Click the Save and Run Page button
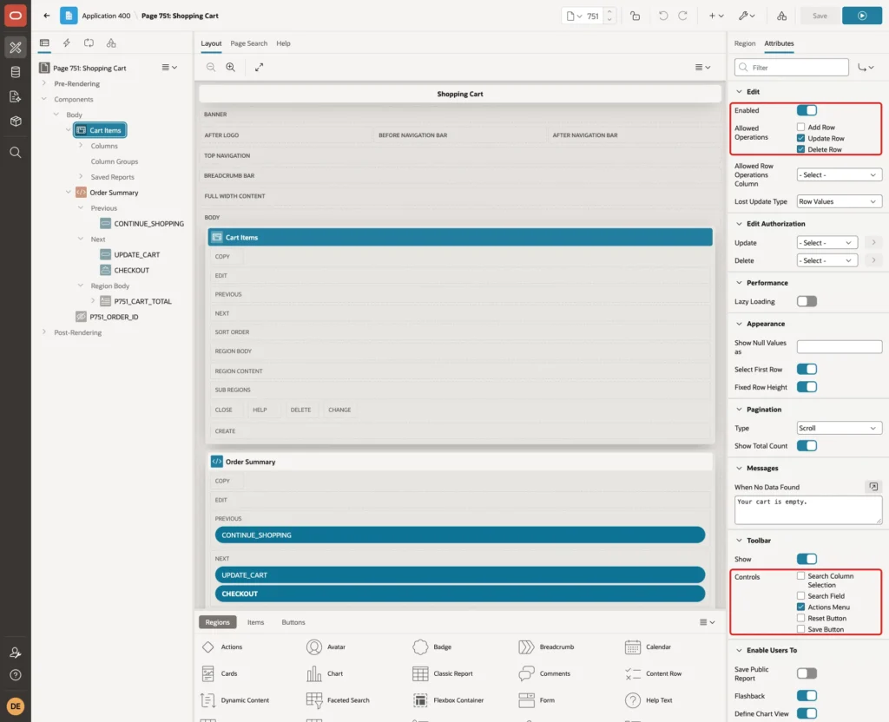This screenshot has width=889, height=722. 862,16
